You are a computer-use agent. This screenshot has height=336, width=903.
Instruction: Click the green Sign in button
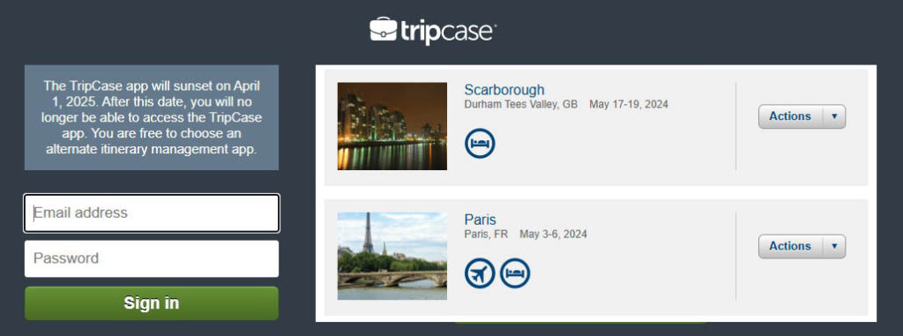pos(152,303)
